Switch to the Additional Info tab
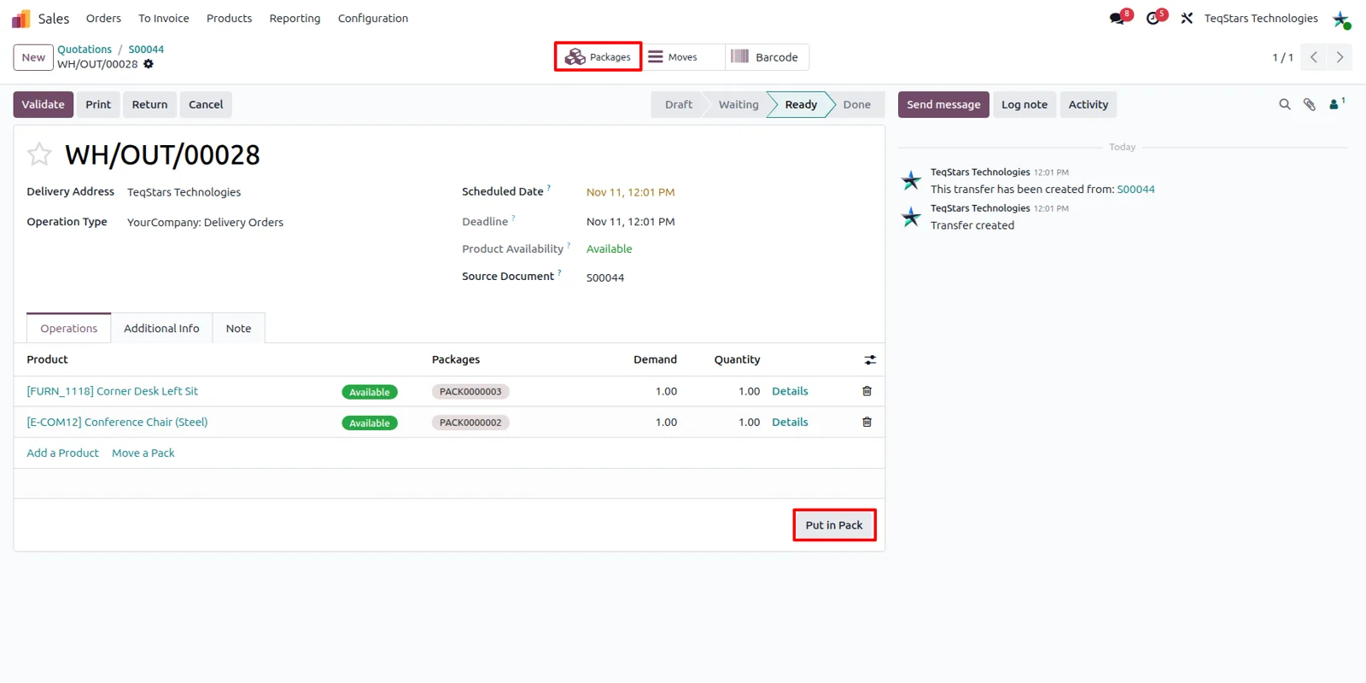Viewport: 1366px width, 683px height. (161, 329)
